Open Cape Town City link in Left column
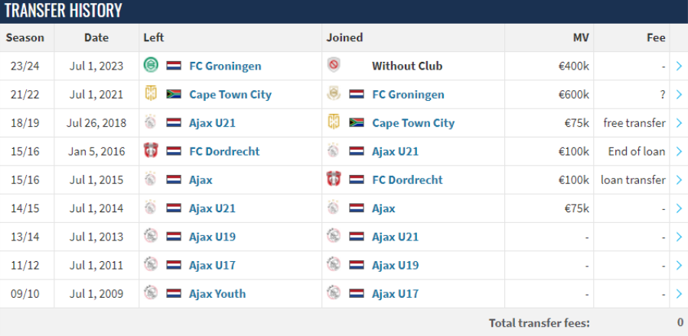Image resolution: width=688 pixels, height=336 pixels. pos(230,95)
